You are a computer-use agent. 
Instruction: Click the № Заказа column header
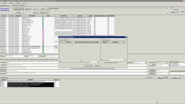[68, 42]
